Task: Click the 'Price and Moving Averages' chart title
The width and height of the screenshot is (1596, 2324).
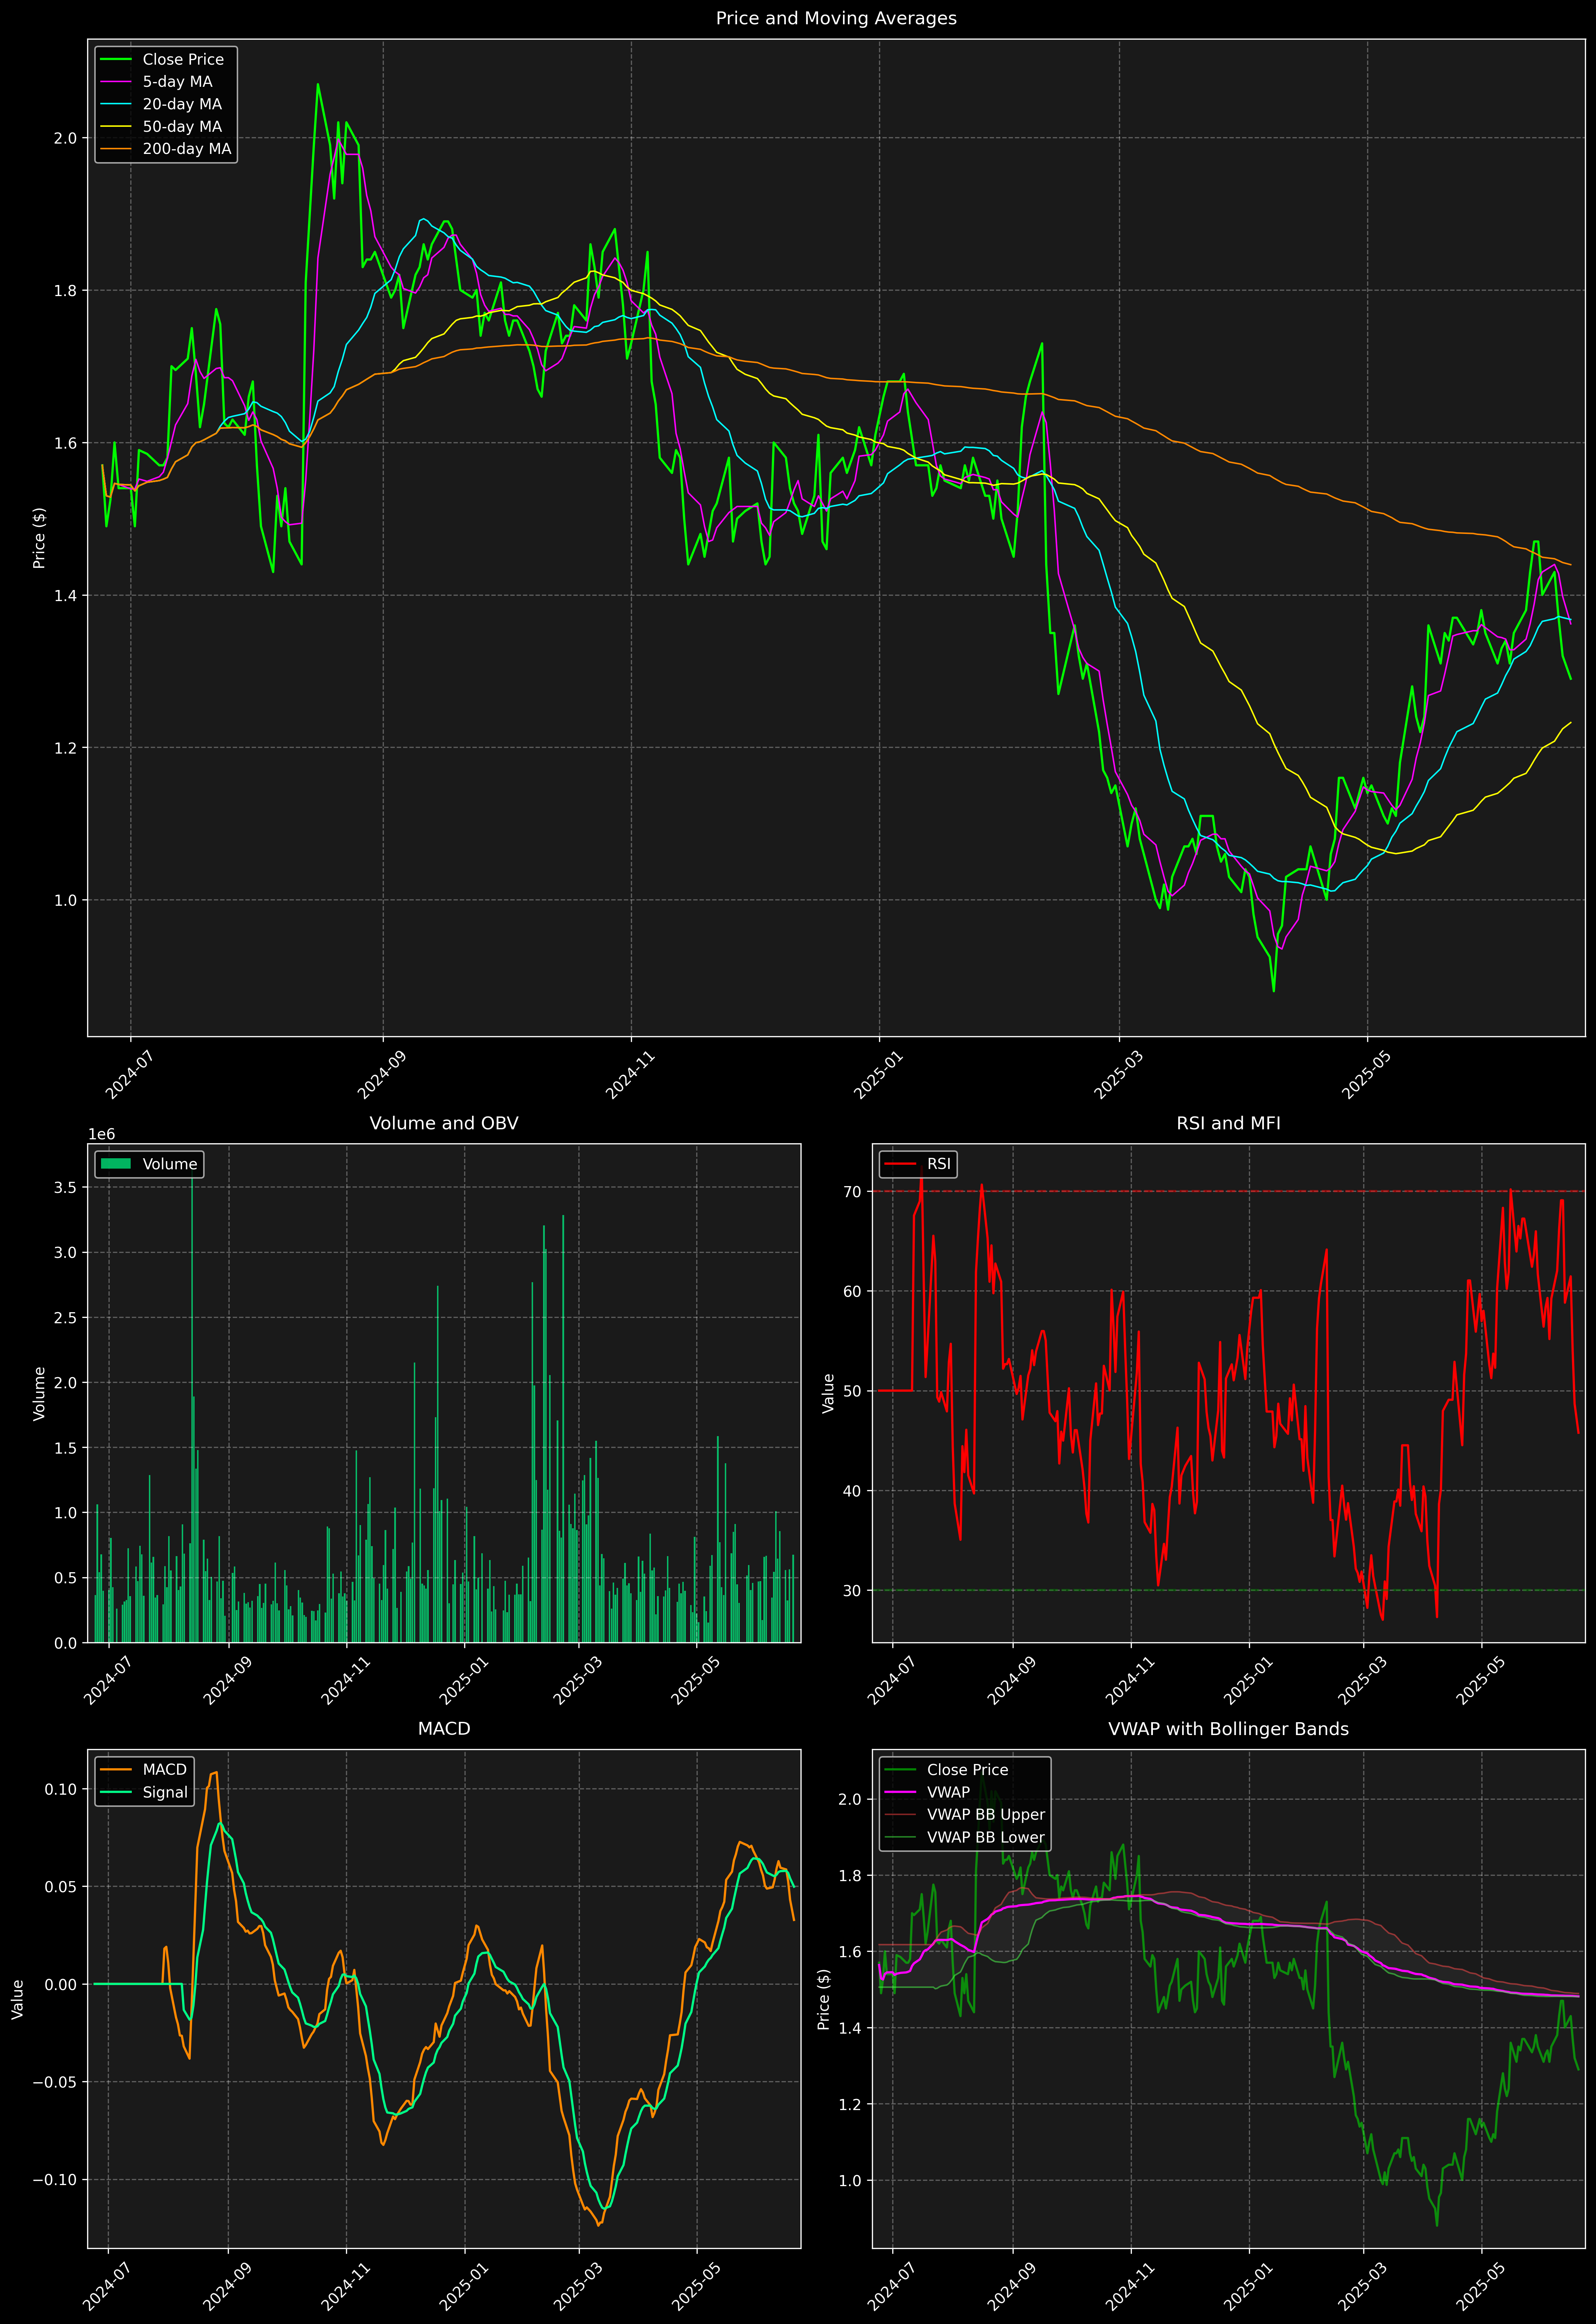Action: tap(836, 18)
